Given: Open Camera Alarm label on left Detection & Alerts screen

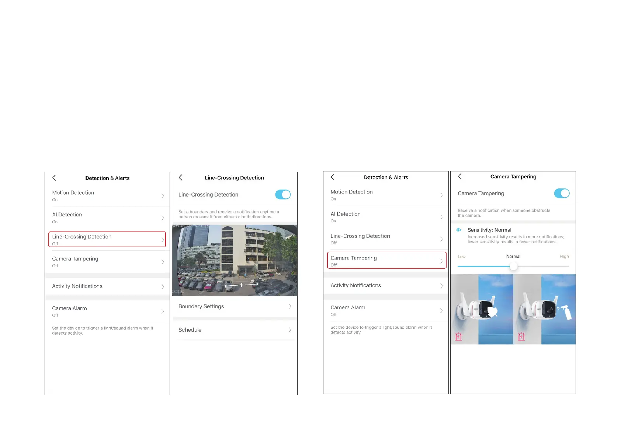Looking at the screenshot, I should coord(69,308).
